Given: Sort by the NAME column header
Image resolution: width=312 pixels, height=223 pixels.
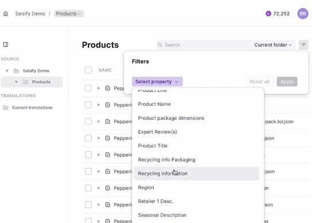Looking at the screenshot, I should pos(105,70).
